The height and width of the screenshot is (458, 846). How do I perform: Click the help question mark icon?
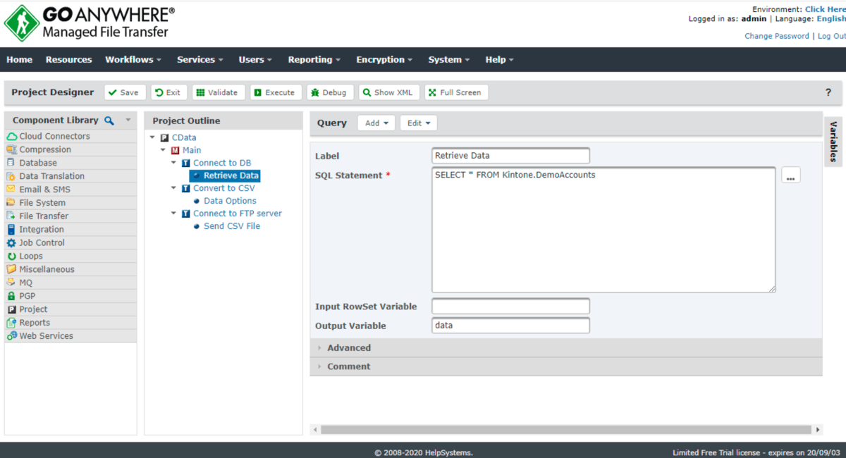tap(828, 92)
